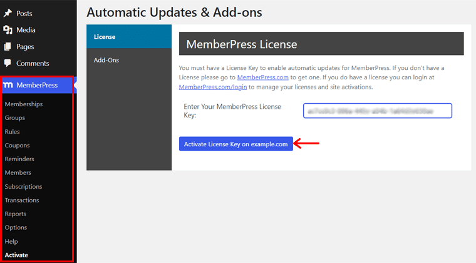476x263 pixels.
Task: Click the Automatic Updates & Add-ons title
Action: [x=174, y=12]
